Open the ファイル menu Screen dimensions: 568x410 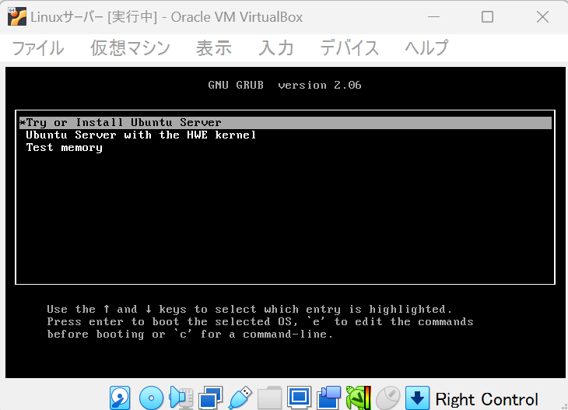[37, 47]
